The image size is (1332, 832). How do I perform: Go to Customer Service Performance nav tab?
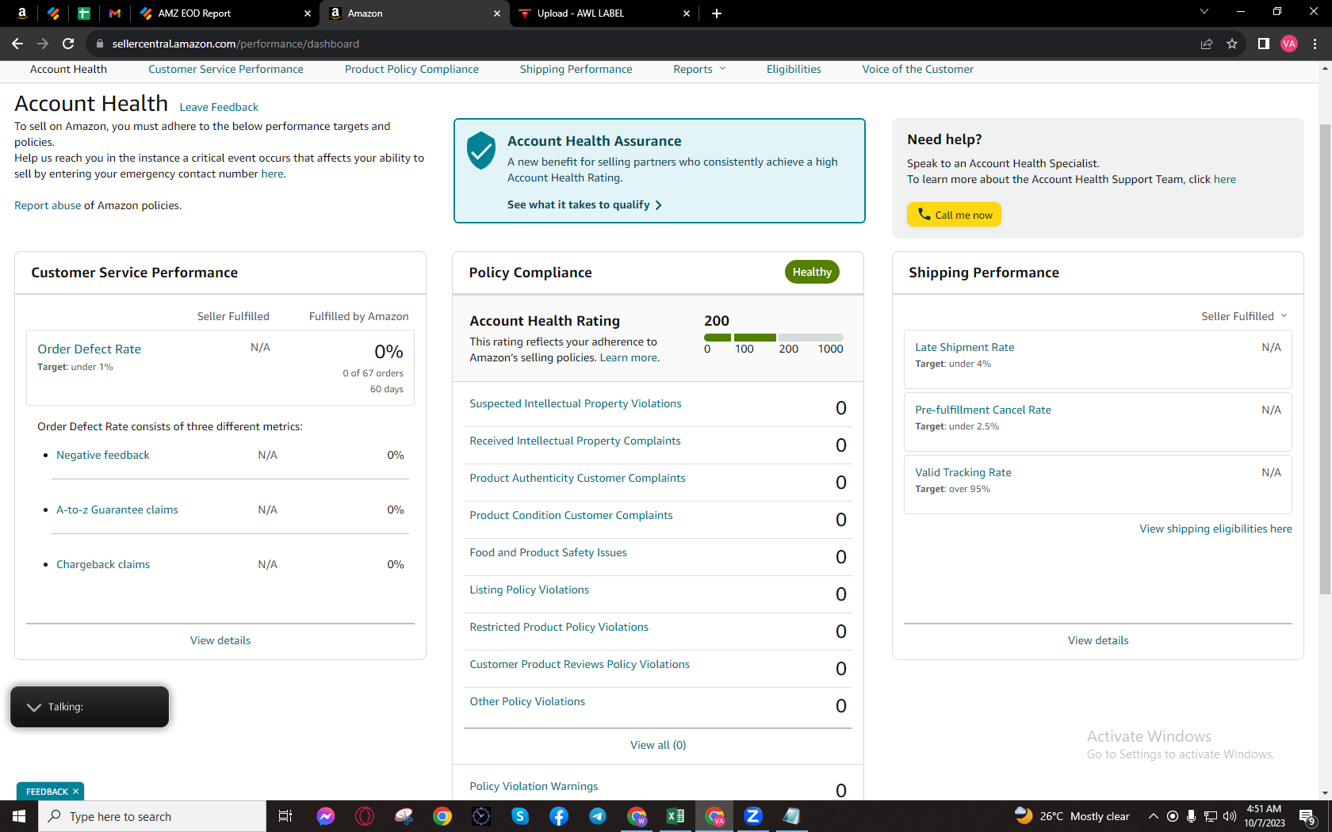coord(226,69)
